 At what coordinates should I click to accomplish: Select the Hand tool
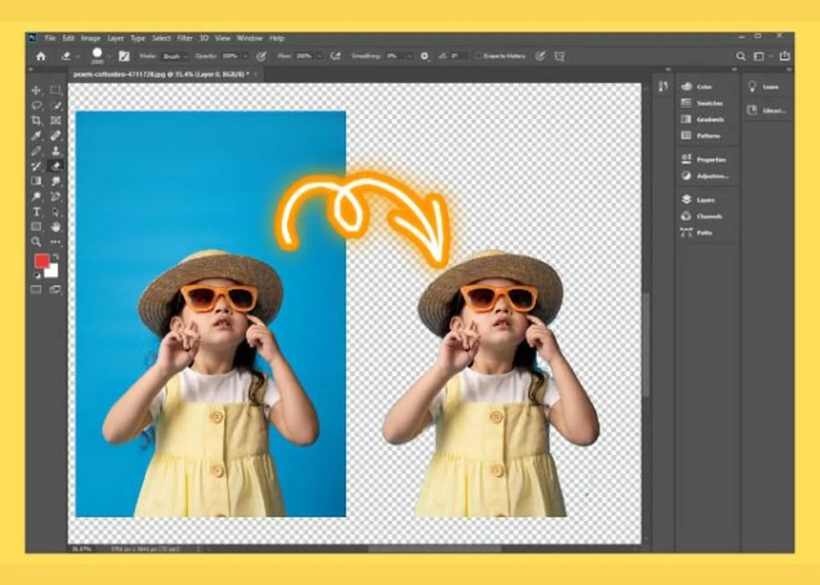pos(56,227)
